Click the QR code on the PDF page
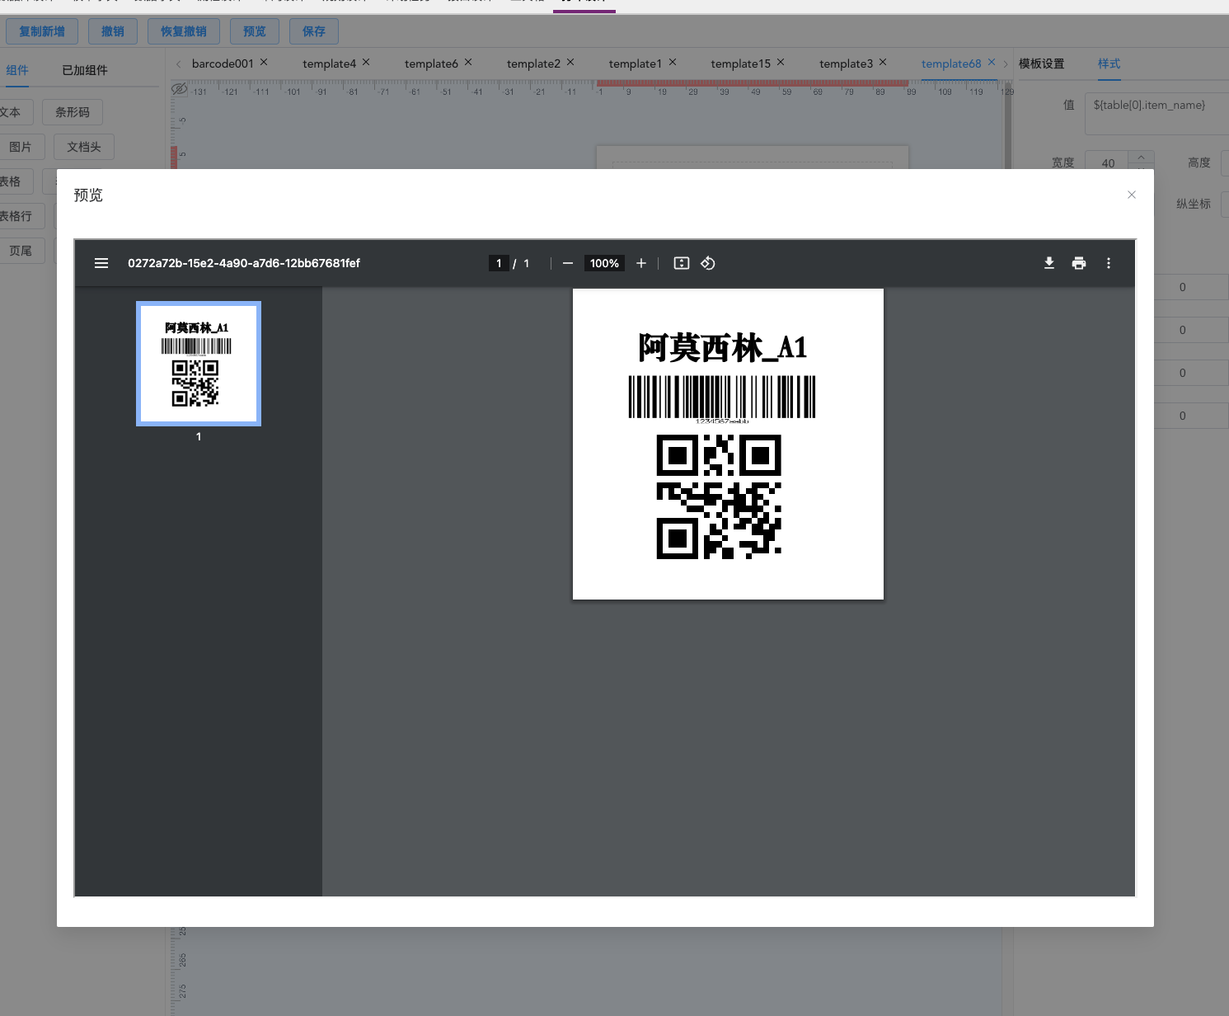Screen dimensions: 1229x1016 tap(719, 496)
